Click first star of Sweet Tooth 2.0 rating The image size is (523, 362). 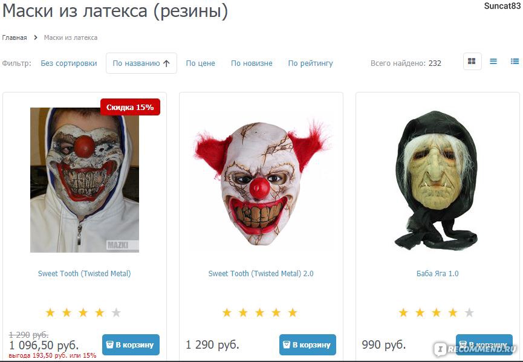[227, 312]
